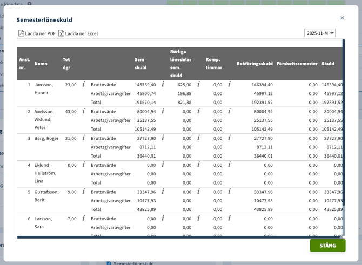Download the report as PDF
This screenshot has height=265, width=362.
pos(37,33)
